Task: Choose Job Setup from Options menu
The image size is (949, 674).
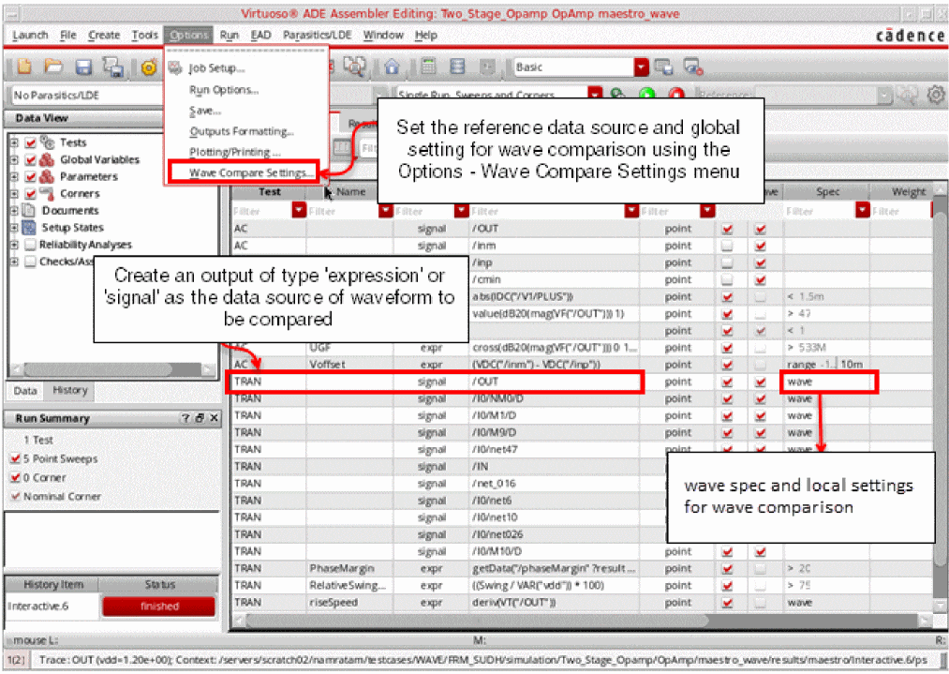Action: tap(216, 68)
